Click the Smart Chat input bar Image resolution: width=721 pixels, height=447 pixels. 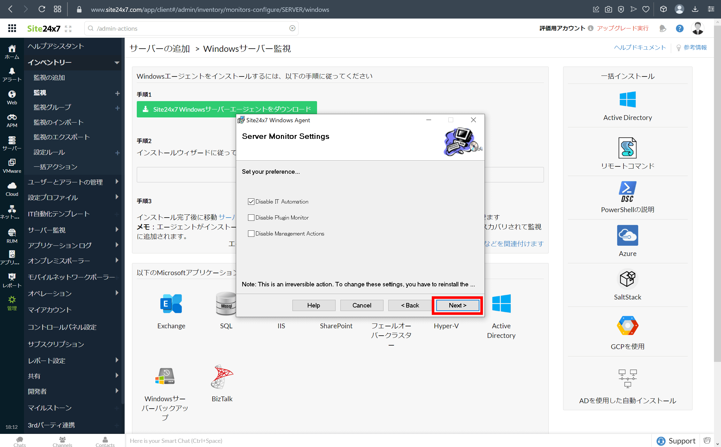(388, 441)
